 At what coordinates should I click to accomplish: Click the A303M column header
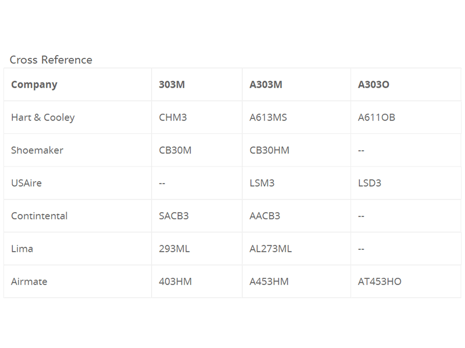tap(266, 85)
